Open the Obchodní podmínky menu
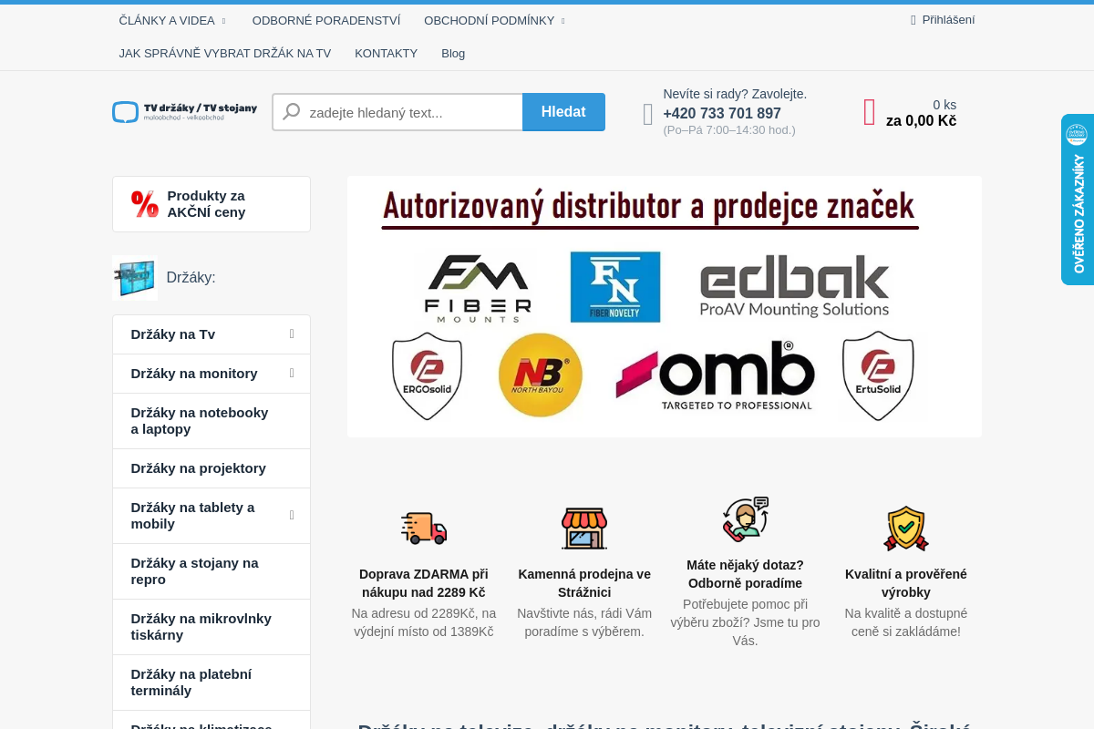The height and width of the screenshot is (729, 1094). tap(489, 20)
